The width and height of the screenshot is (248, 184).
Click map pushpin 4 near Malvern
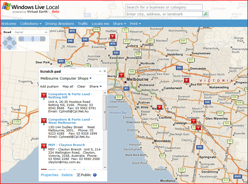click(159, 108)
